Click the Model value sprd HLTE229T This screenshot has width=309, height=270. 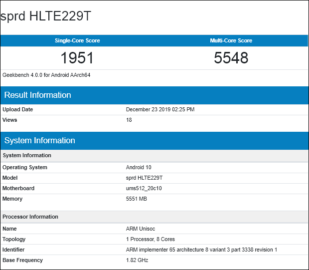tap(145, 178)
